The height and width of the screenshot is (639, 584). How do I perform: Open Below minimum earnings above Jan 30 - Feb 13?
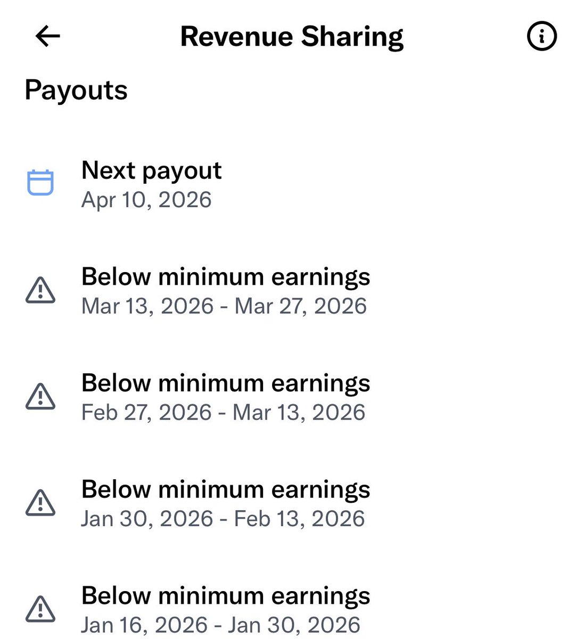click(226, 490)
